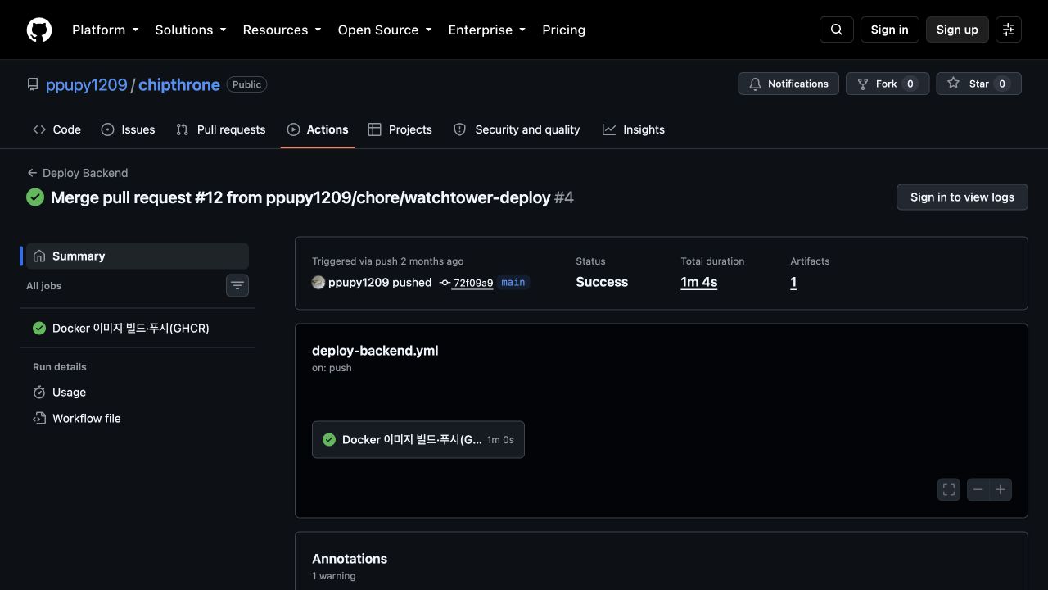Click ppupy1209 avatar image
The width and height of the screenshot is (1048, 590).
pyautogui.click(x=318, y=282)
